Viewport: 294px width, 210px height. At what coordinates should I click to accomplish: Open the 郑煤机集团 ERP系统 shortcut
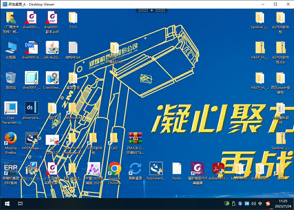11,169
